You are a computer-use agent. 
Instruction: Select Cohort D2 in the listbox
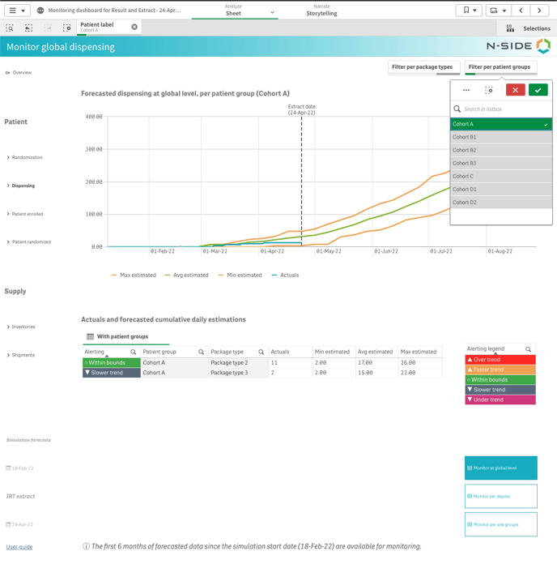500,203
